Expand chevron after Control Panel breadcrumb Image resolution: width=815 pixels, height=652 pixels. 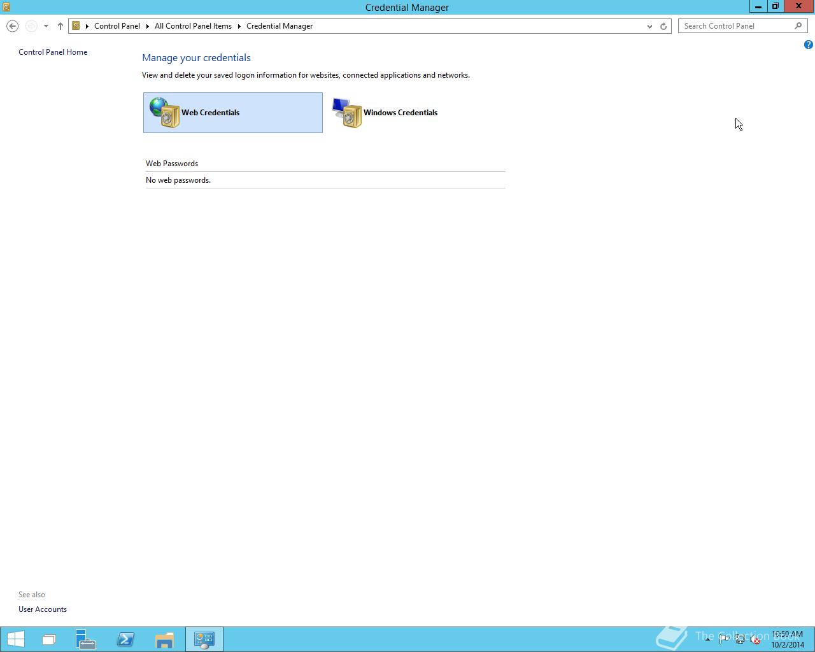(x=147, y=26)
